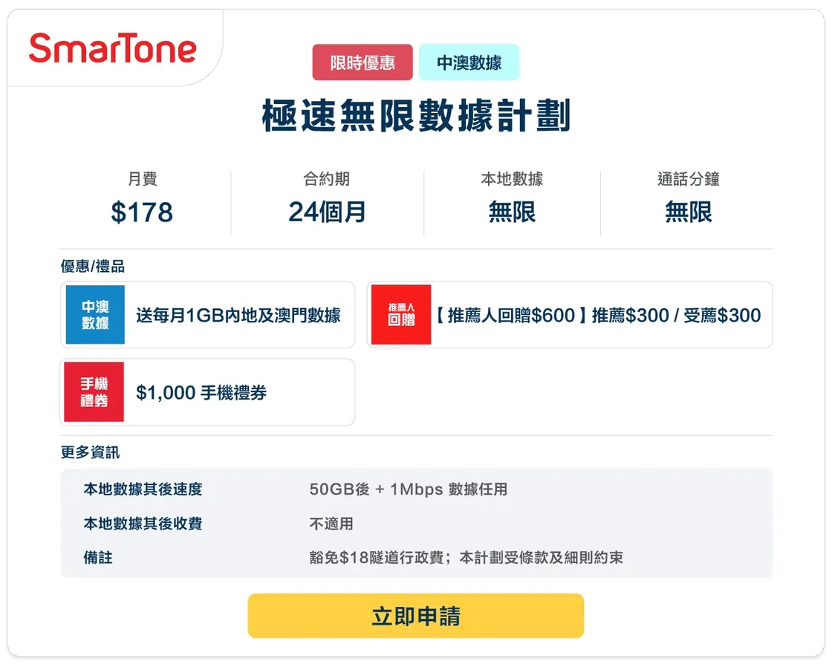
Task: Click the SmarTone logo
Action: pos(112,48)
